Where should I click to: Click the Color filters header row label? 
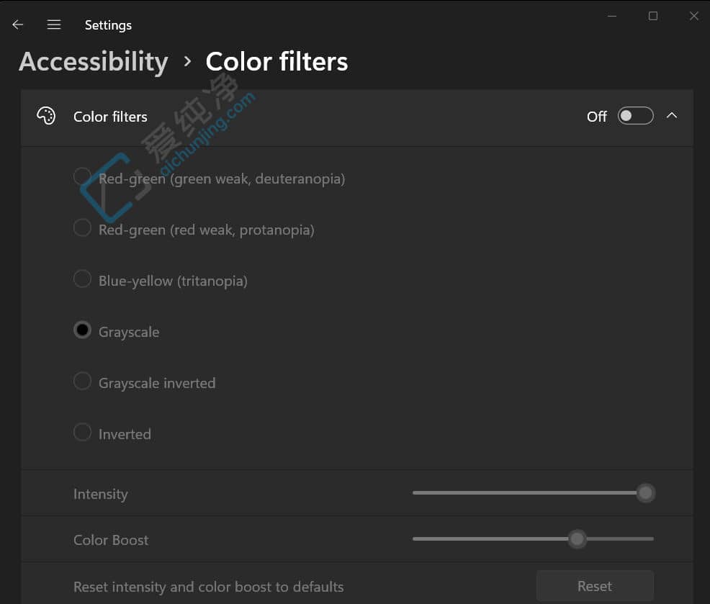click(x=110, y=117)
